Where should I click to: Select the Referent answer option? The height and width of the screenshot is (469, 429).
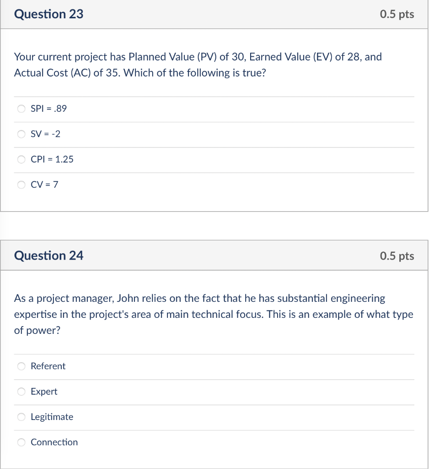coord(21,366)
